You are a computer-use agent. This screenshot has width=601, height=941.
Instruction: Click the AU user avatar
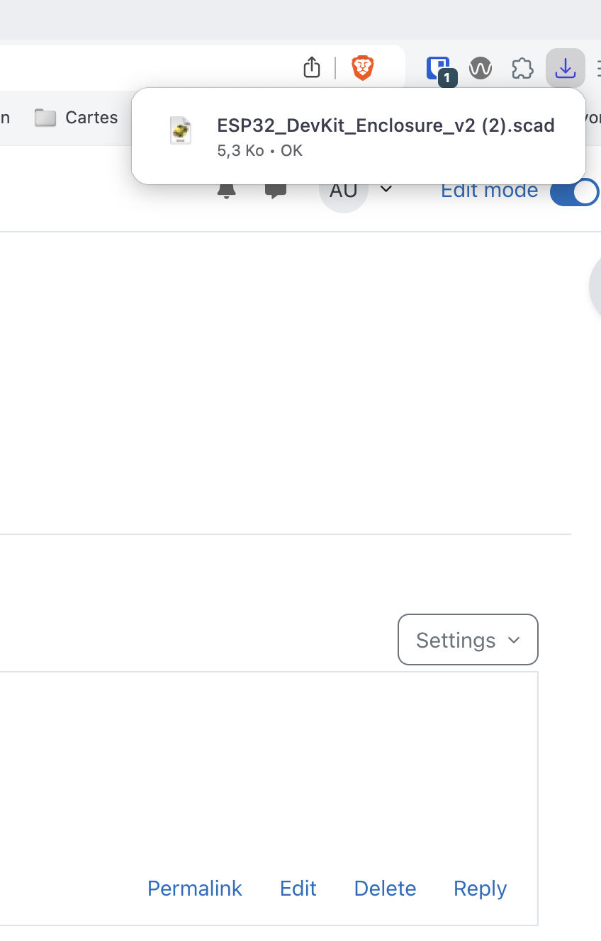click(x=344, y=191)
